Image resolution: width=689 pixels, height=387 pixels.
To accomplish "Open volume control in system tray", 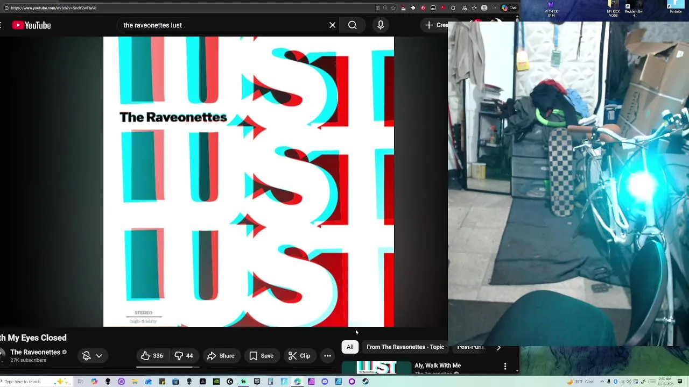I will [x=629, y=382].
